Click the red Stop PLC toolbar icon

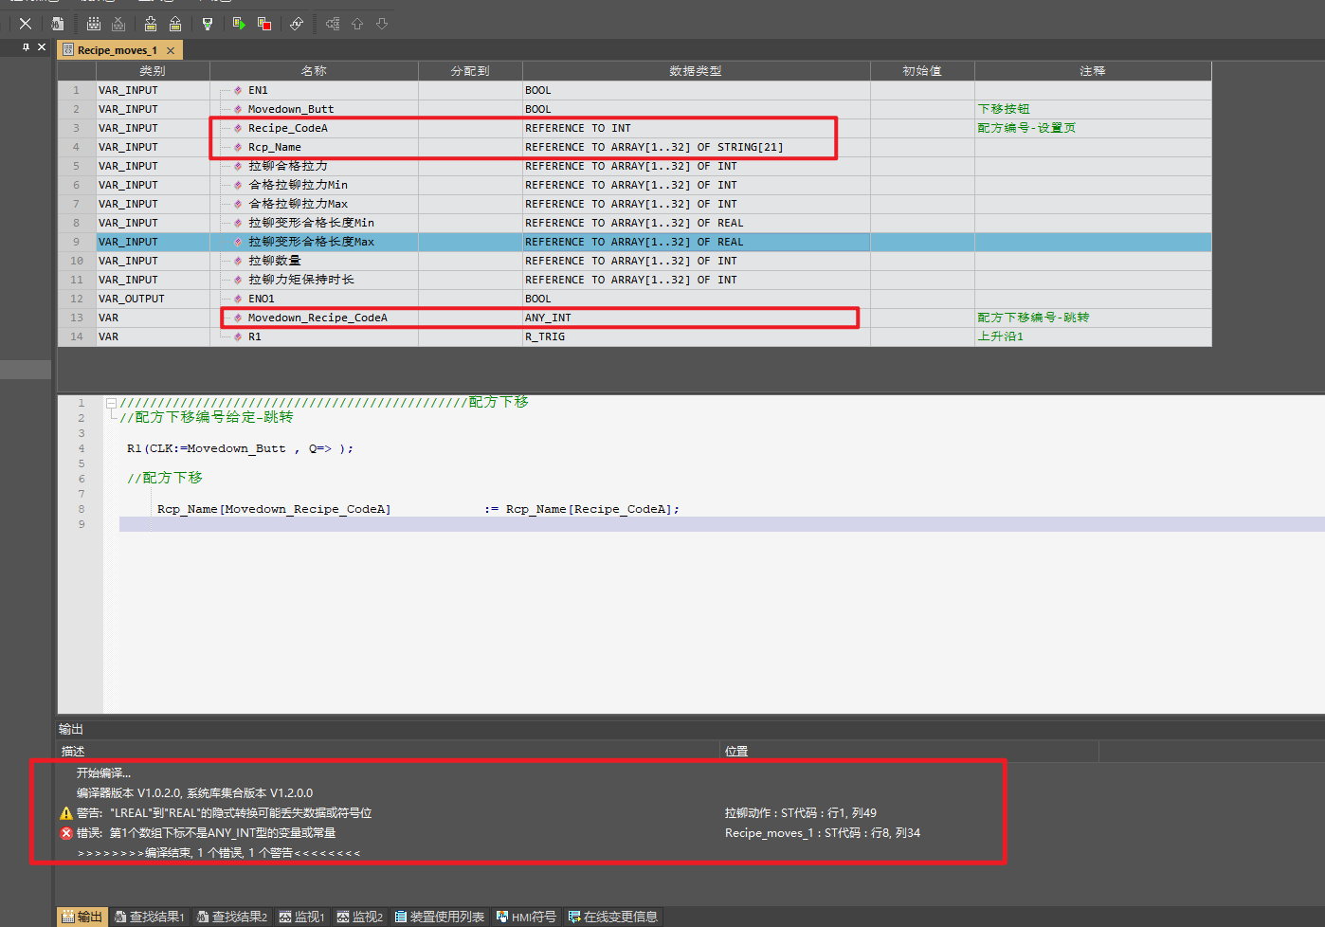tap(264, 24)
